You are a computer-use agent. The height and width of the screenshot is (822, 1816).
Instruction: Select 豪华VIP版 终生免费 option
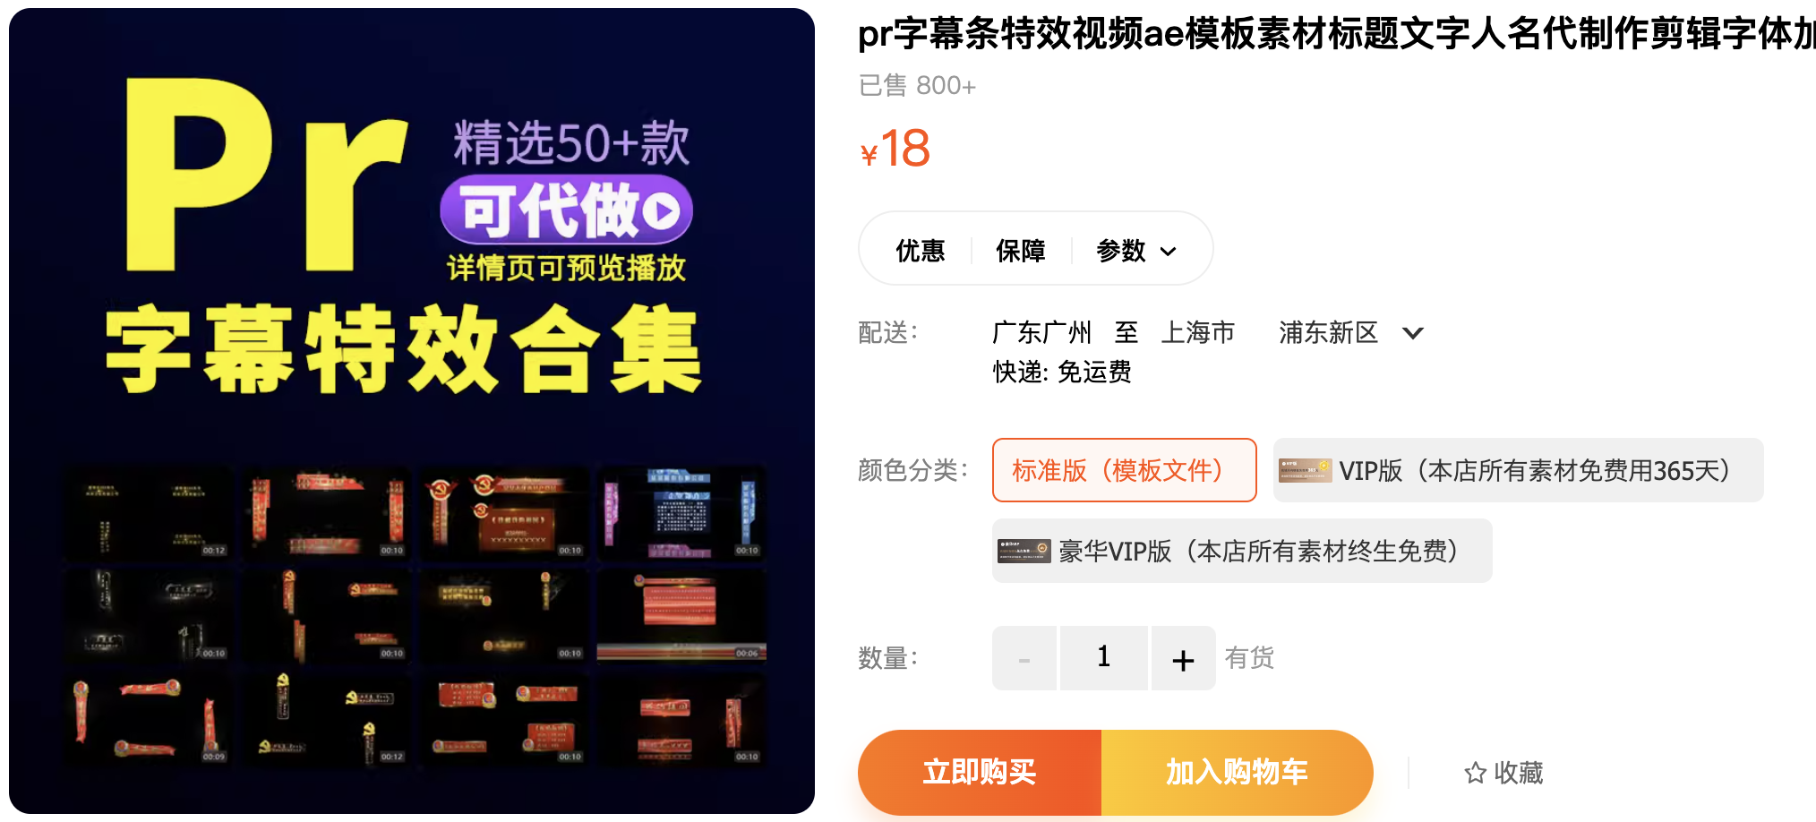[1242, 551]
